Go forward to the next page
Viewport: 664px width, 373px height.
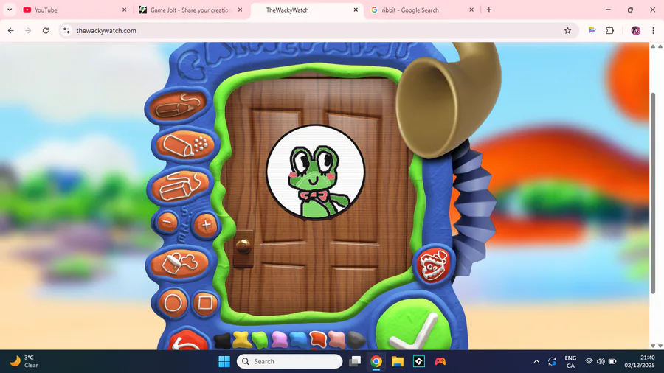coord(28,30)
